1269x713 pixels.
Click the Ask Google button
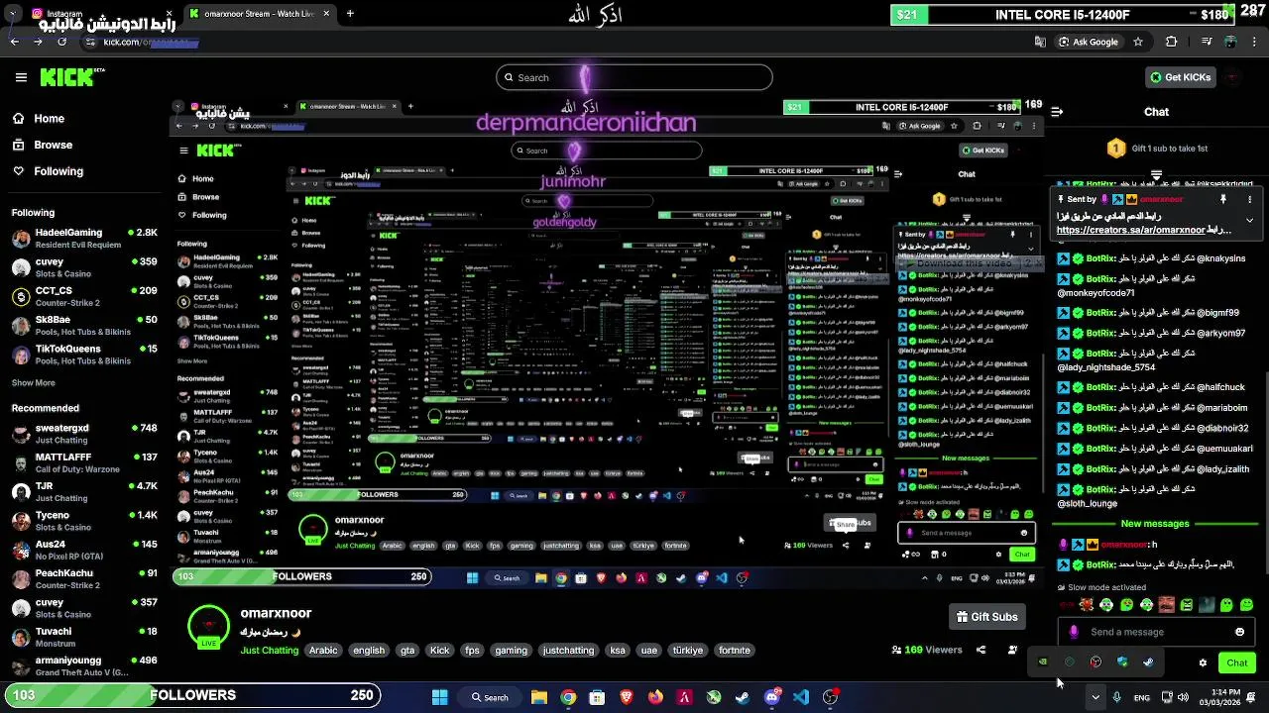pyautogui.click(x=1089, y=42)
